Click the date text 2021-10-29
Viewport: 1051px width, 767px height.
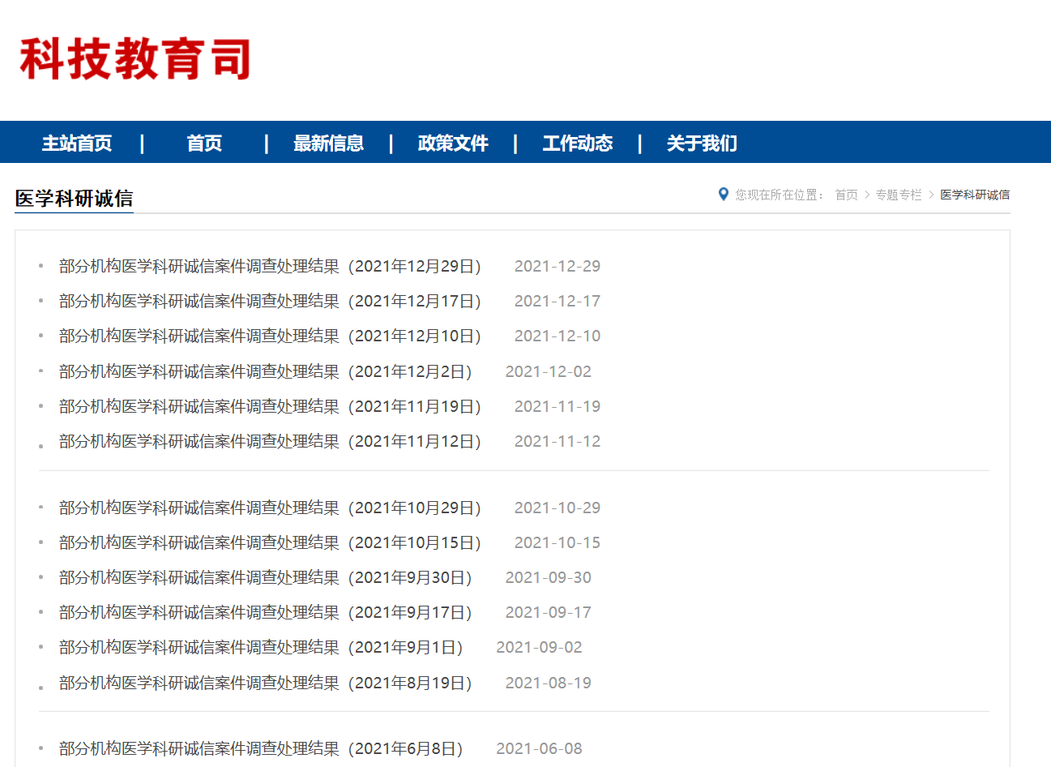pos(558,508)
